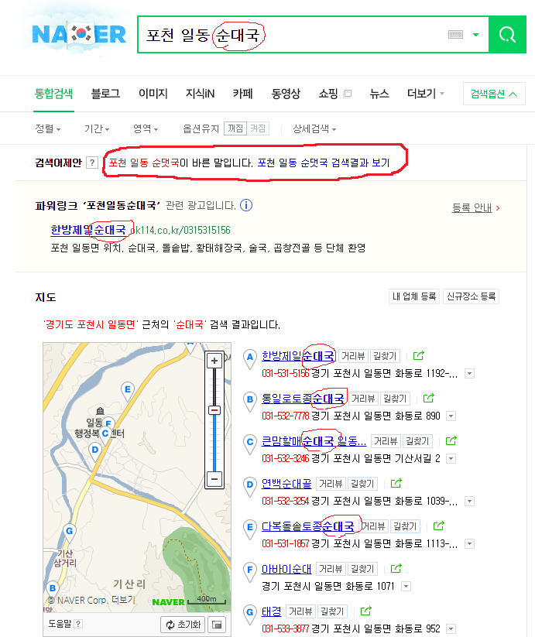Share the 연백순대골 result icon
Screen dimensions: 535x637
point(396,484)
